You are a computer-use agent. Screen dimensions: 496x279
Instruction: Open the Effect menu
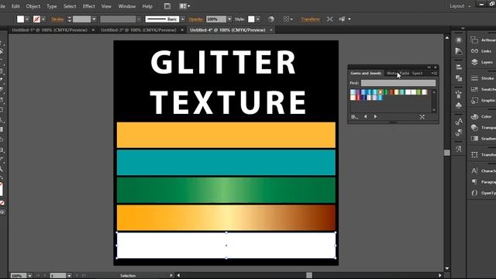(89, 6)
